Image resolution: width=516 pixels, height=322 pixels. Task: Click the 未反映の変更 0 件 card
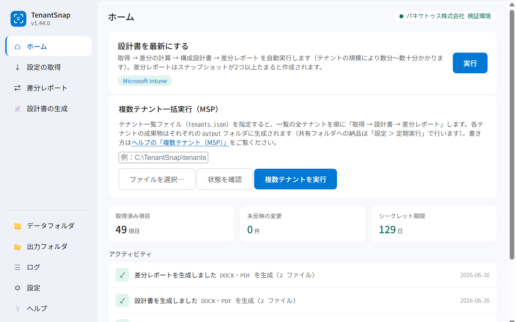tap(303, 224)
